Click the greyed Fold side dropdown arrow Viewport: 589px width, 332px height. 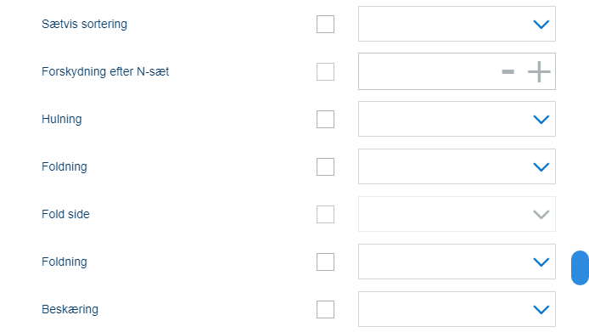[541, 215]
